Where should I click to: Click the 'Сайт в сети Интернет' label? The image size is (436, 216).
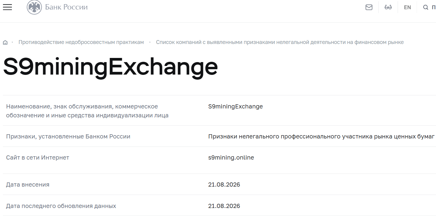click(x=38, y=157)
